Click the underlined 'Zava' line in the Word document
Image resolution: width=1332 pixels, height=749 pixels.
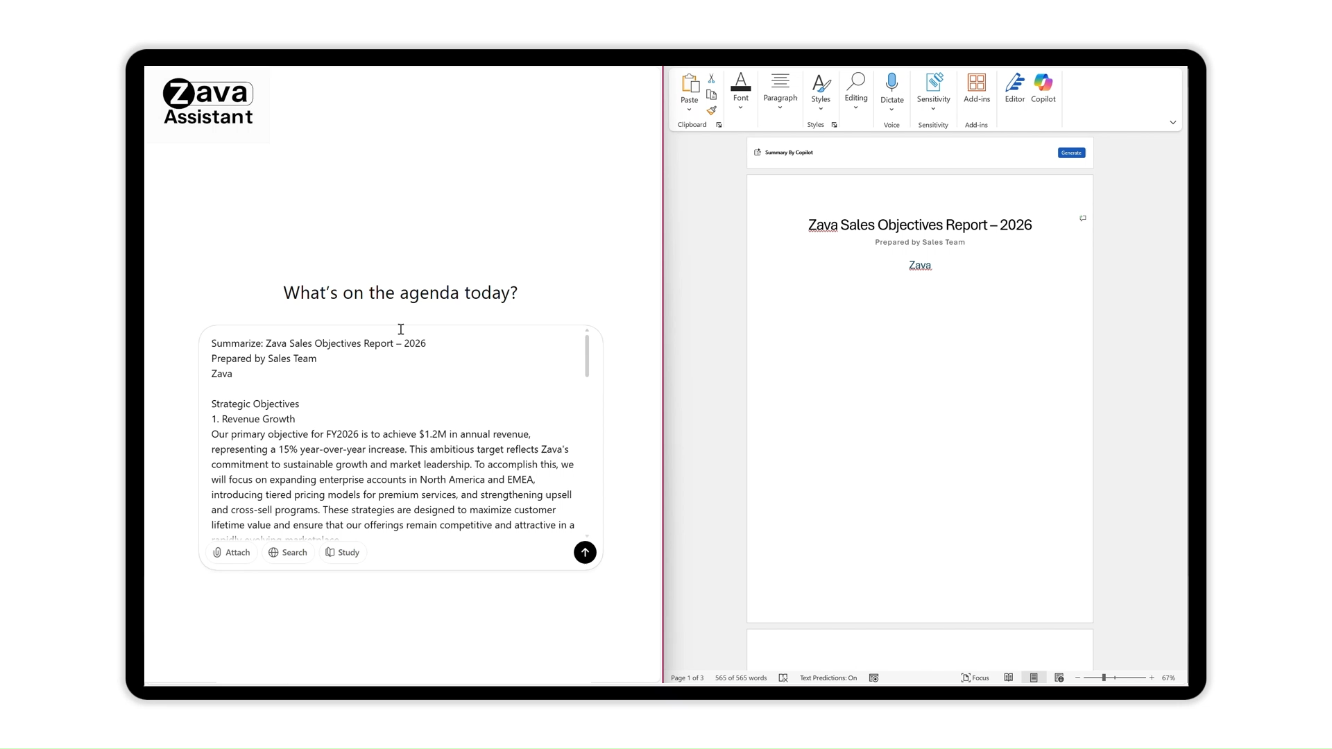[920, 266]
